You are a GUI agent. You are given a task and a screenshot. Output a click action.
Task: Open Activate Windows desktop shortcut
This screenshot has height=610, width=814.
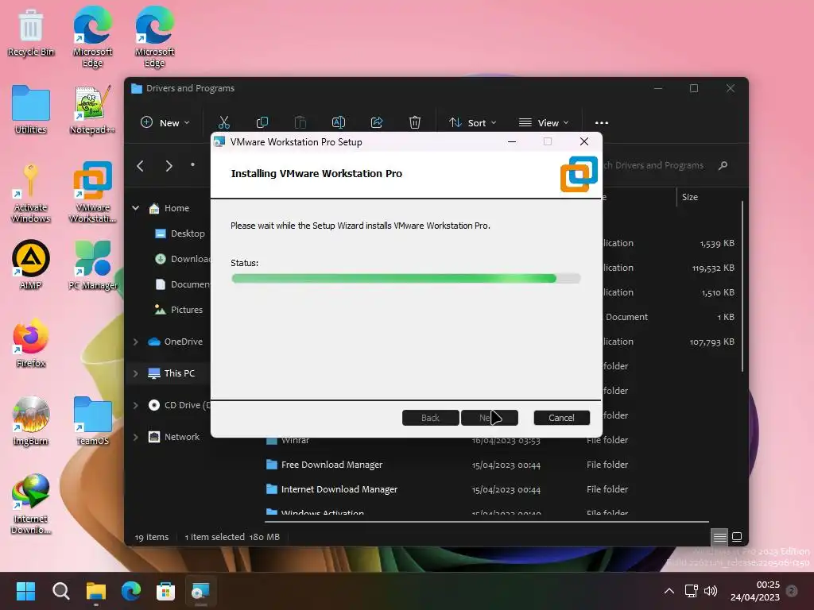click(x=31, y=192)
